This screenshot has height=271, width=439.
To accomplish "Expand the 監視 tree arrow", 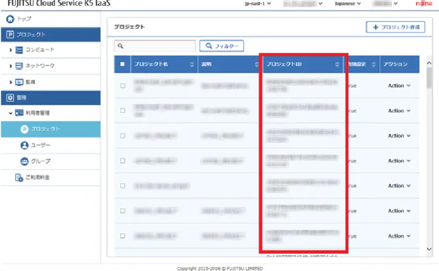I will click(x=11, y=83).
